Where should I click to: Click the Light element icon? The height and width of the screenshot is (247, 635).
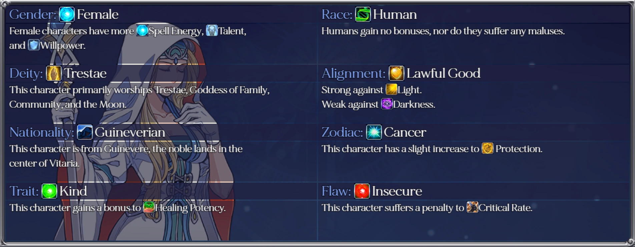point(391,90)
